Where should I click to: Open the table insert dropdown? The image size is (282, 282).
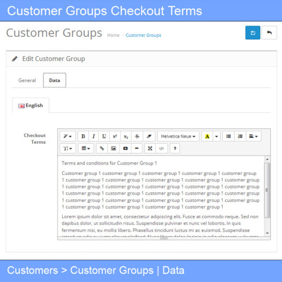coord(86,148)
